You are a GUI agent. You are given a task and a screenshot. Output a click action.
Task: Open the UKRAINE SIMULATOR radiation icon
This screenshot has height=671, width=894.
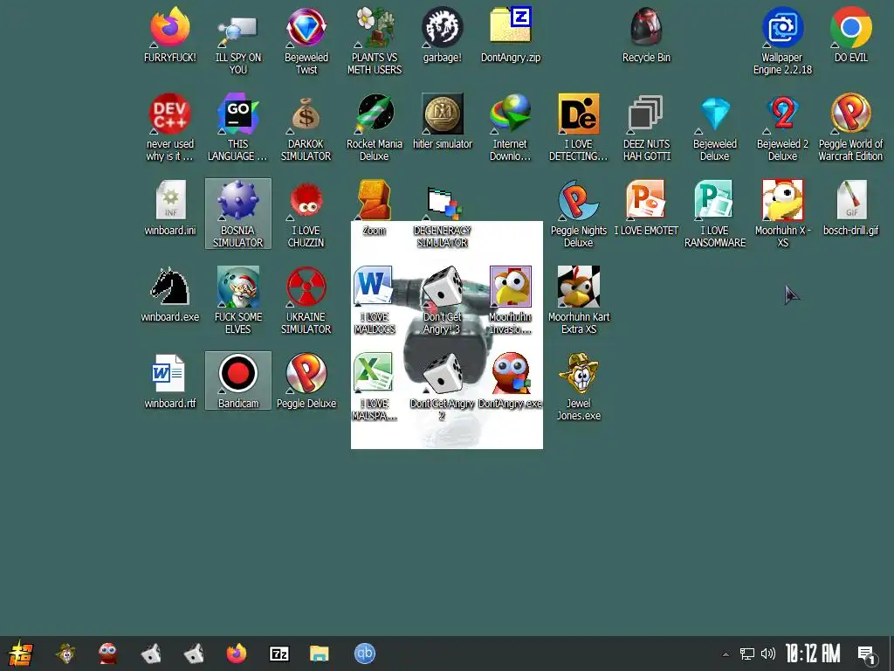pyautogui.click(x=306, y=300)
